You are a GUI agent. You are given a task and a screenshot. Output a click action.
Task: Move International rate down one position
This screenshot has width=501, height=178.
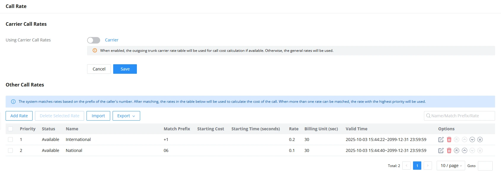pyautogui.click(x=472, y=139)
